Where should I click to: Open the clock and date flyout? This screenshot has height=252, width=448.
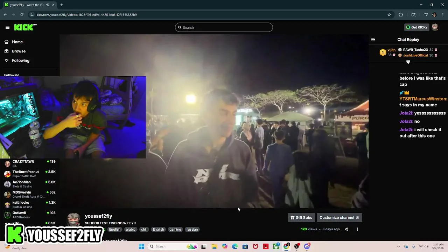[438, 246]
